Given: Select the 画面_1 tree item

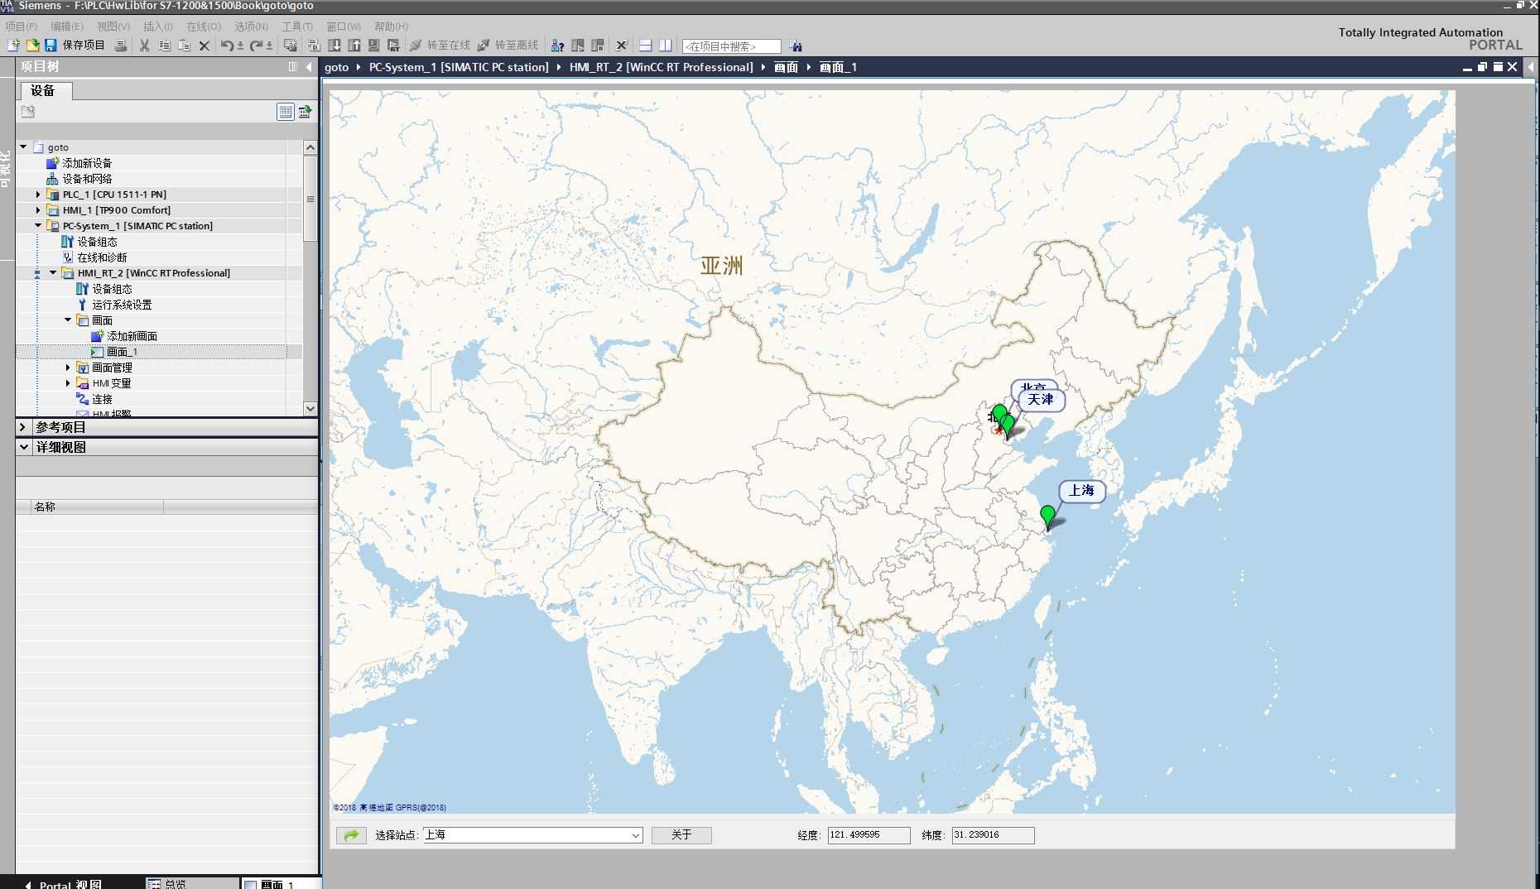Looking at the screenshot, I should click(x=122, y=352).
